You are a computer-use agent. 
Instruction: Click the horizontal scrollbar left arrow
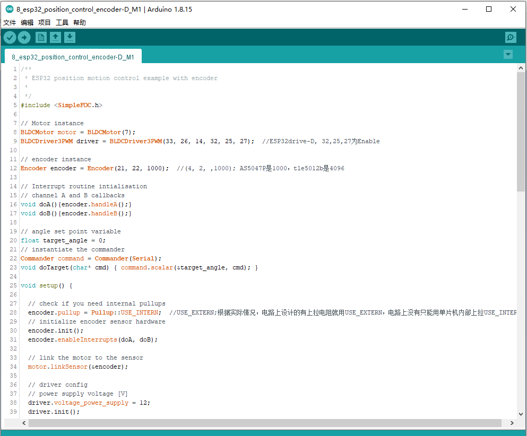[x=23, y=422]
